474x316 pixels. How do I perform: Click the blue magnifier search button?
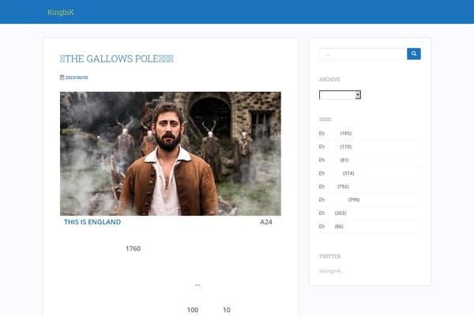[x=414, y=54]
